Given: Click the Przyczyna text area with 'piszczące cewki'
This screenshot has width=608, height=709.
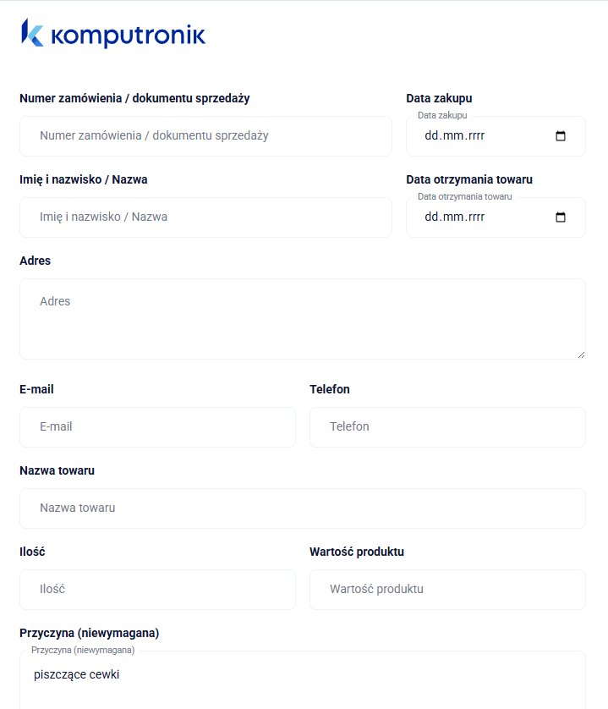Looking at the screenshot, I should [302, 680].
